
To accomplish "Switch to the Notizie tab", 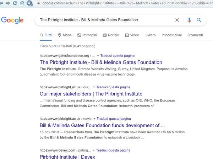I will pyautogui.click(x=111, y=35).
